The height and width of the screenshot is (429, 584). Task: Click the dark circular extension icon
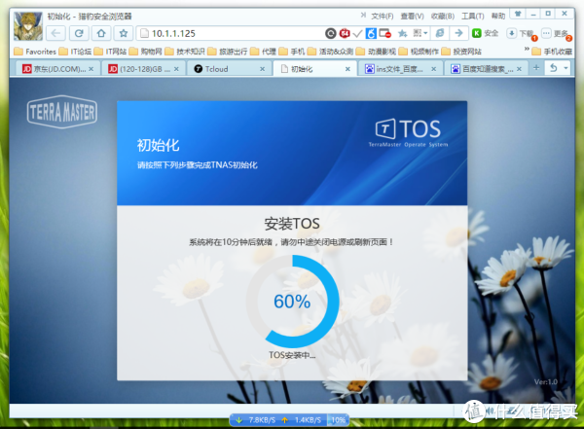(x=330, y=33)
